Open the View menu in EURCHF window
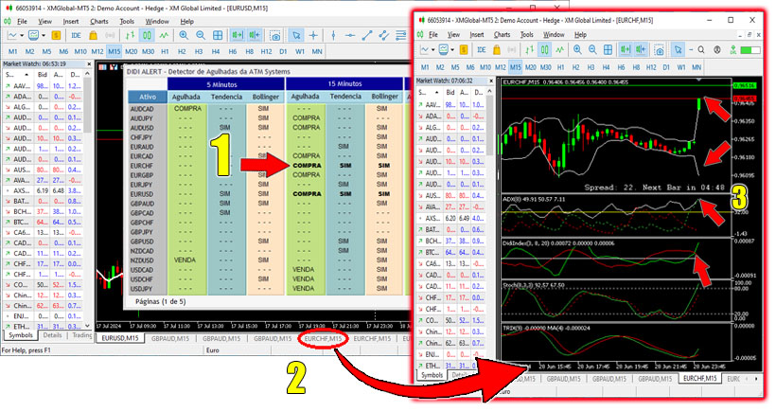 [453, 35]
